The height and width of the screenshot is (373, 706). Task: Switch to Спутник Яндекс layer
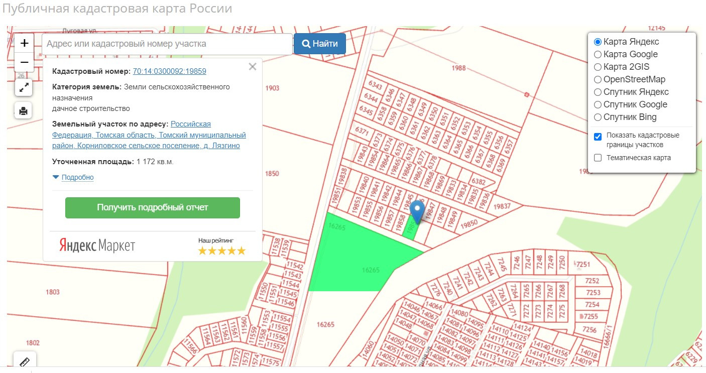click(x=598, y=92)
